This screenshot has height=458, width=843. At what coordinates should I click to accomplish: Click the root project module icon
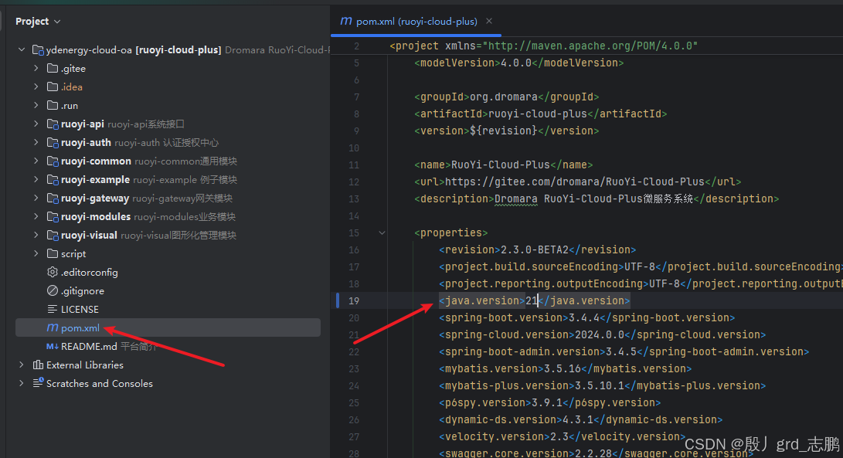[x=38, y=50]
